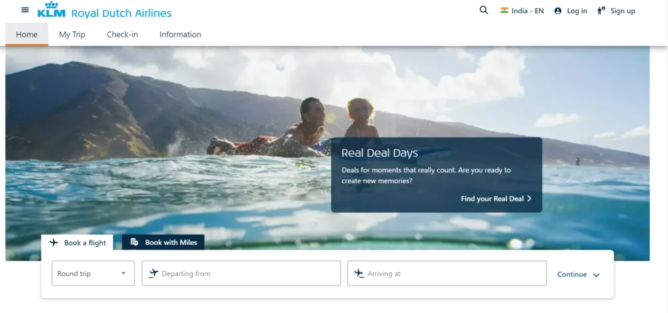The width and height of the screenshot is (668, 313).
Task: Expand the Continue chevron
Action: tap(596, 275)
